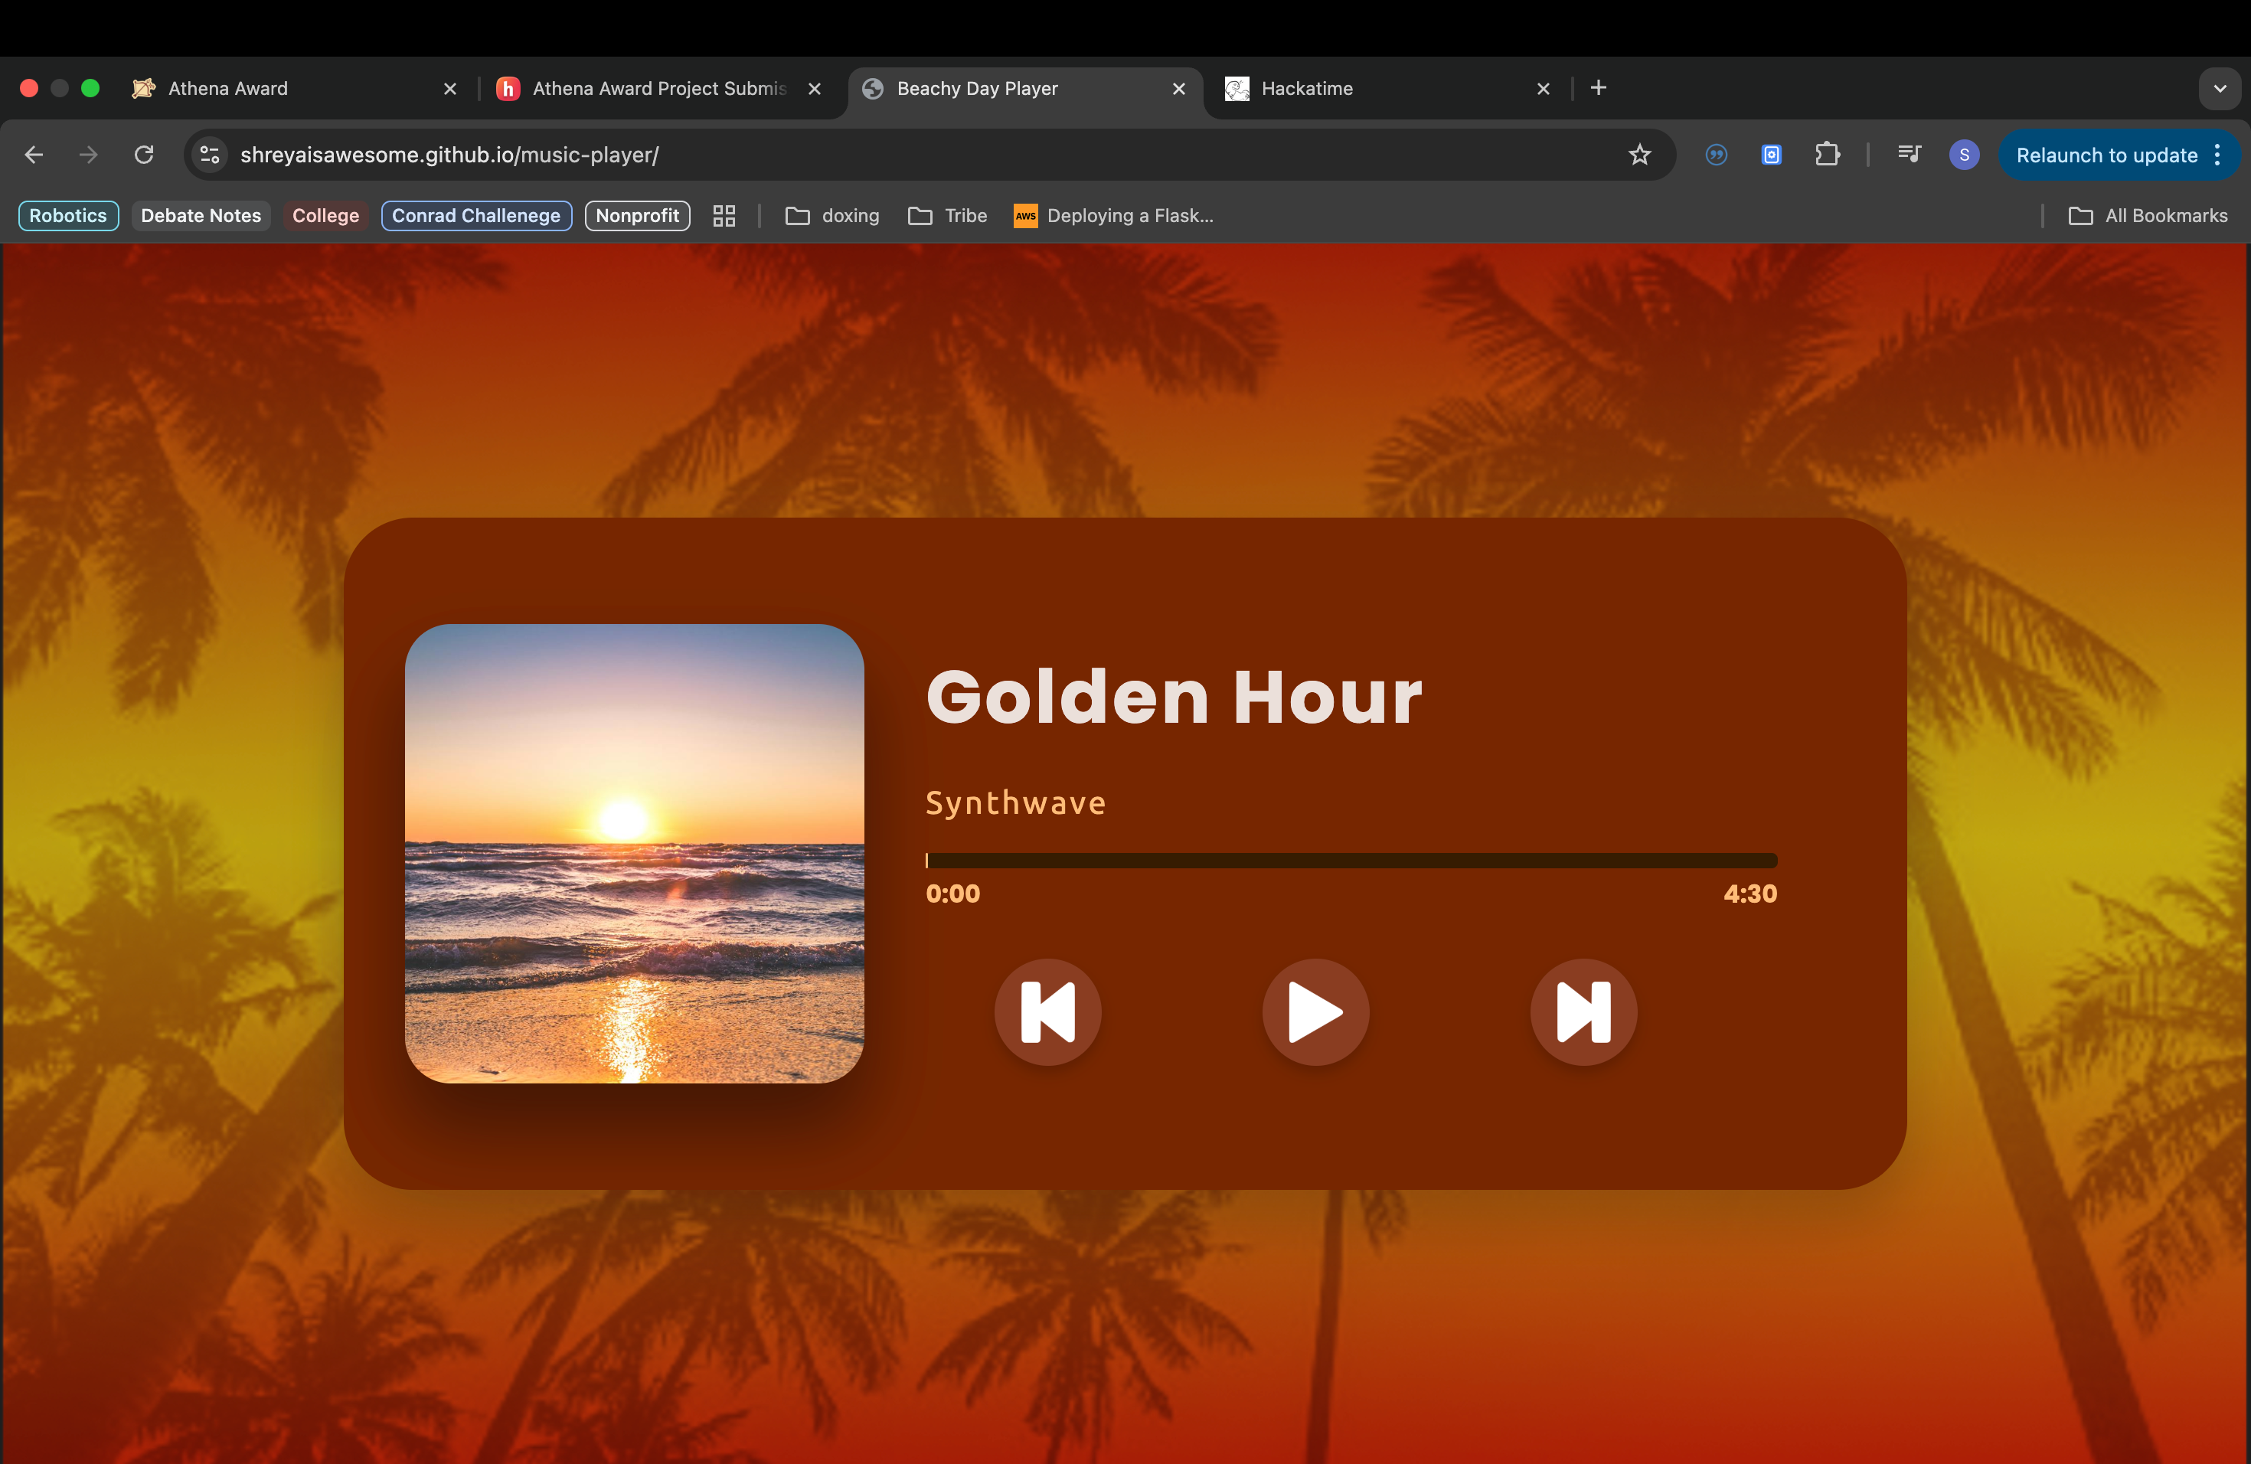The height and width of the screenshot is (1464, 2251).
Task: Open the Robotics tab group bookmark
Action: point(68,216)
